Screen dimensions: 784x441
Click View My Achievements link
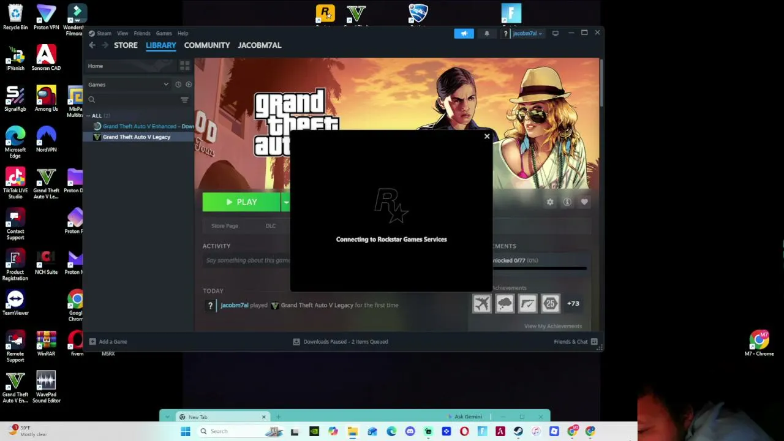[552, 326]
